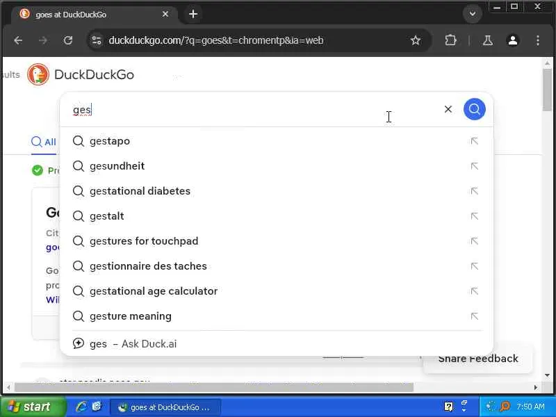Click the autocomplete arrow for gestures for touchpad
Screen dimensions: 556x417
[x=475, y=241]
